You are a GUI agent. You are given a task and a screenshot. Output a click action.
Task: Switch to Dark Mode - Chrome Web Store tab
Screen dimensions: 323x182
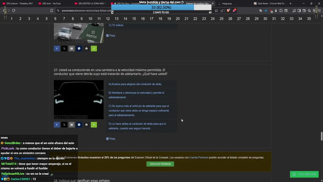(x=270, y=4)
